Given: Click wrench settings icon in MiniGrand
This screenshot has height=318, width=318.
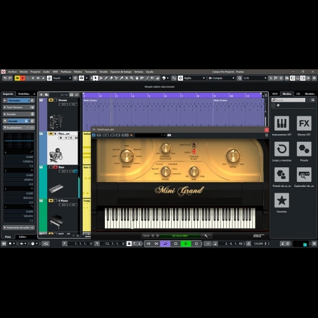Looking at the screenshot, I should (x=205, y=236).
